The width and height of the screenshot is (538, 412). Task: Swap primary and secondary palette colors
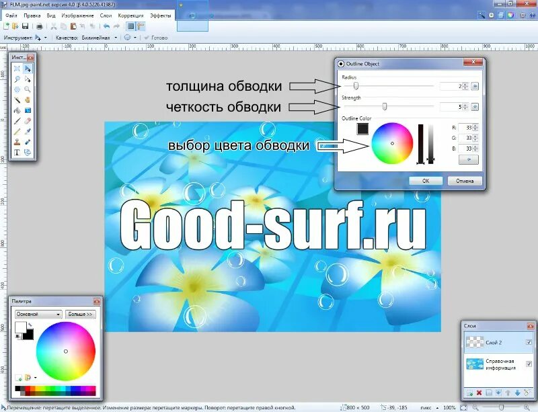coord(30,324)
